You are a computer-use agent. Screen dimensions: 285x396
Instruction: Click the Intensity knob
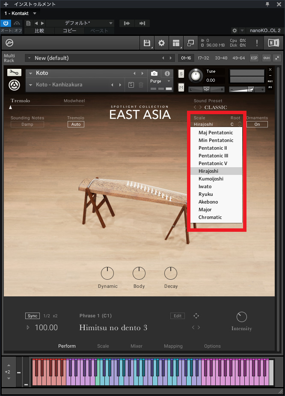pyautogui.click(x=241, y=317)
